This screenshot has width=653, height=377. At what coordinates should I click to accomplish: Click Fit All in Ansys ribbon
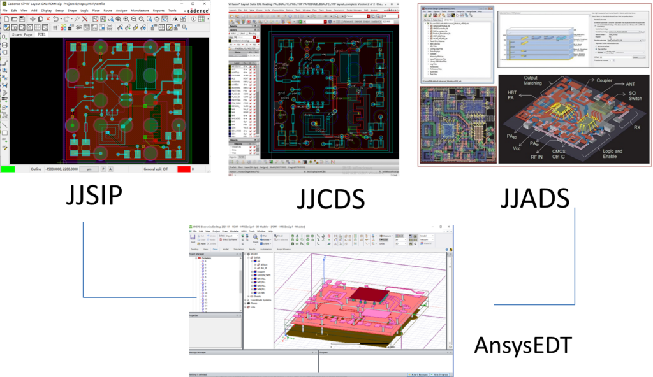coord(278,236)
